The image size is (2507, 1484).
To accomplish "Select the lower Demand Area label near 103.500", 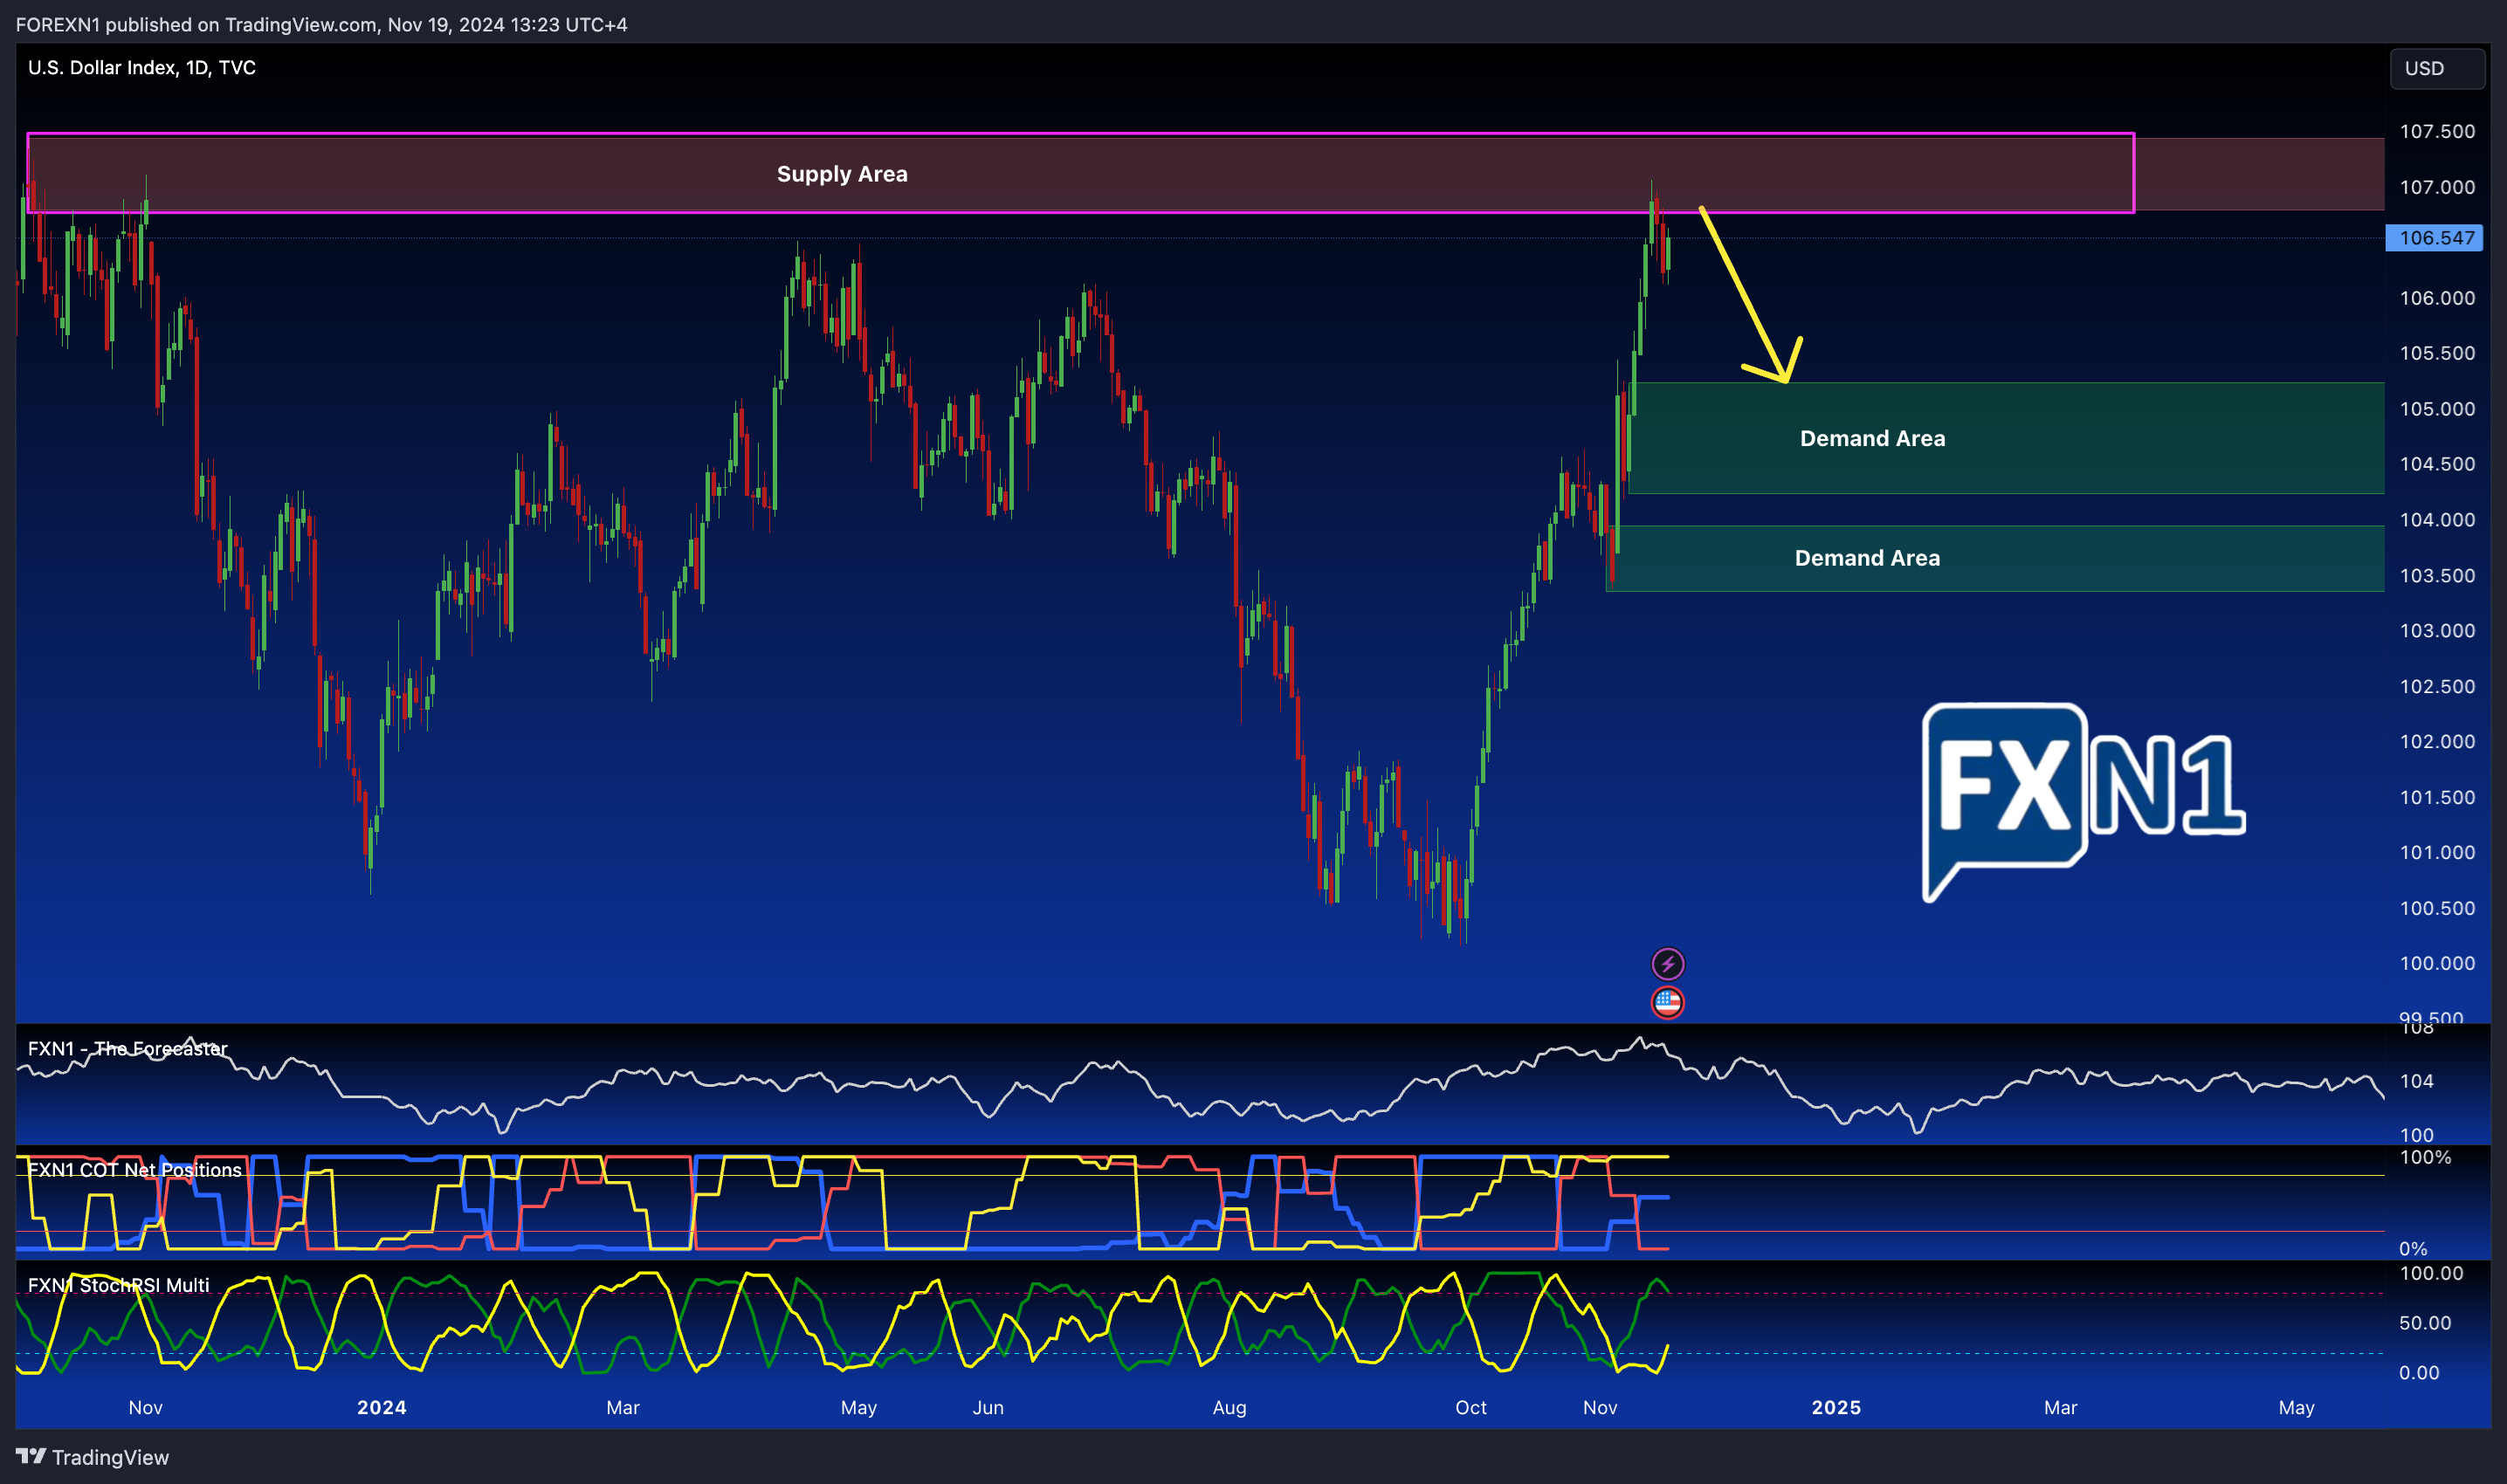I will click(1867, 558).
